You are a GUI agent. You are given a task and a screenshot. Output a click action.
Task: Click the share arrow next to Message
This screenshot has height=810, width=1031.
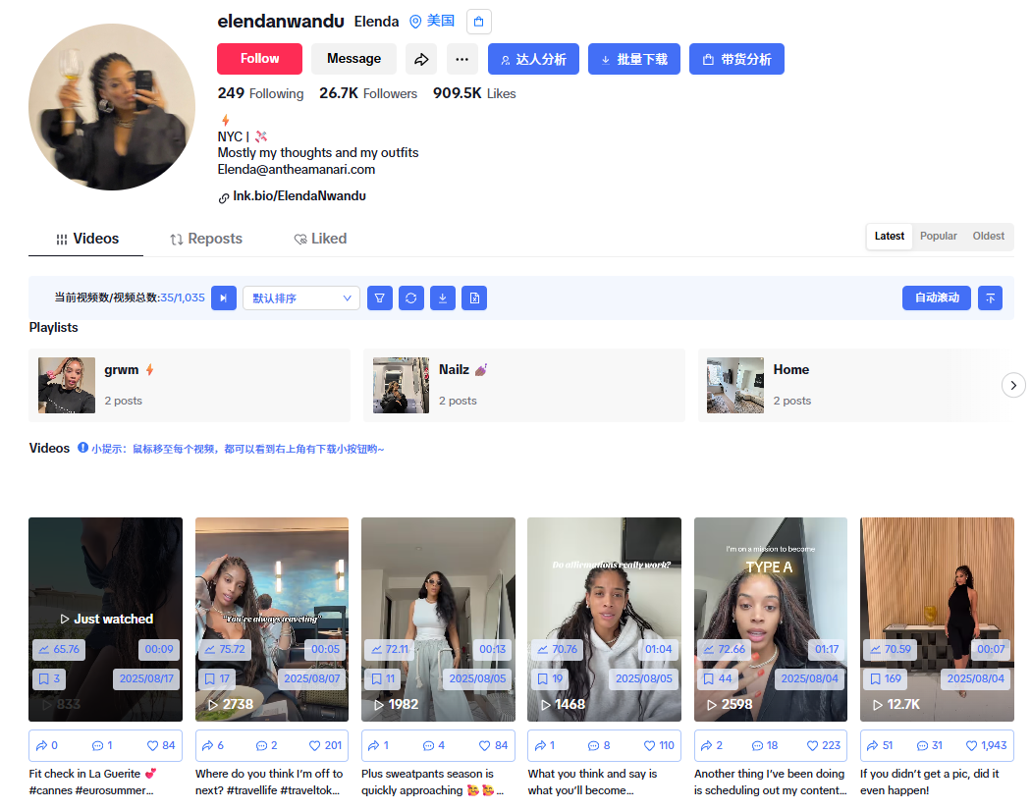(x=421, y=58)
